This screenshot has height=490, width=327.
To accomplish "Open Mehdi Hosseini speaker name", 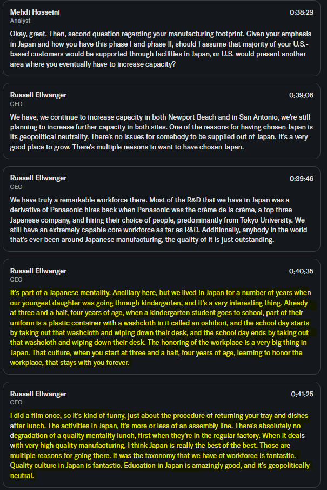I will coord(35,12).
